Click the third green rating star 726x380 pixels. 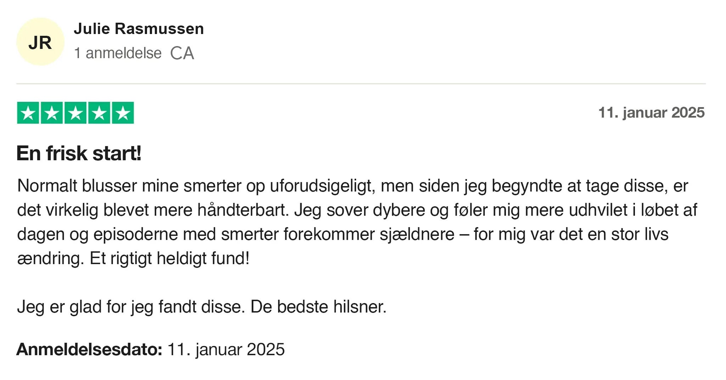[x=75, y=113]
